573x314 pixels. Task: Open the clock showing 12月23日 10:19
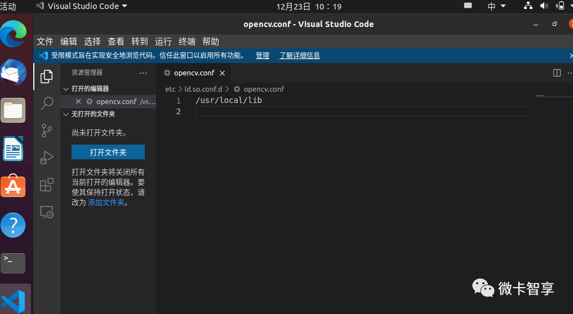[309, 7]
